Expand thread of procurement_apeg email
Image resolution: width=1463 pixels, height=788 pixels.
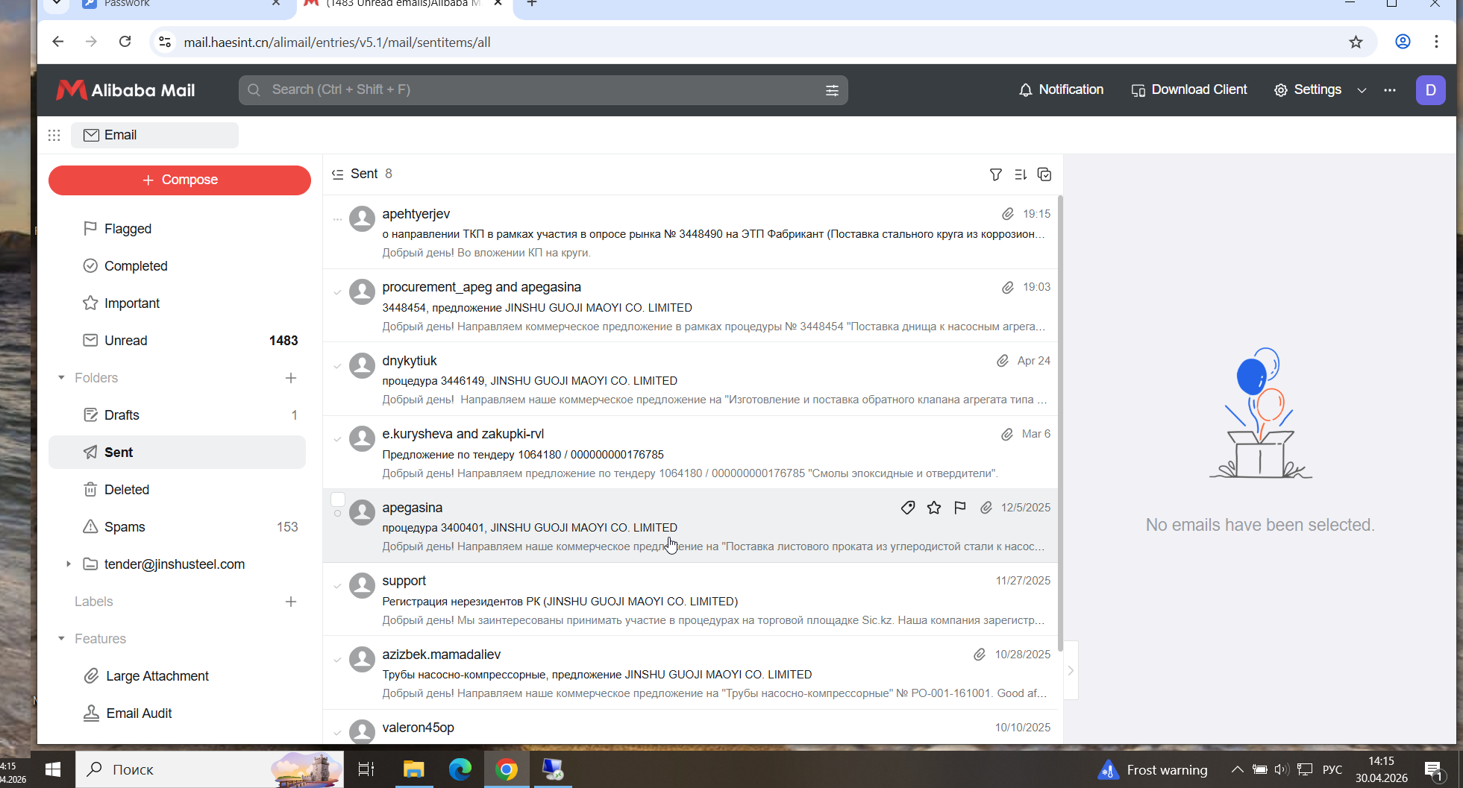point(337,292)
